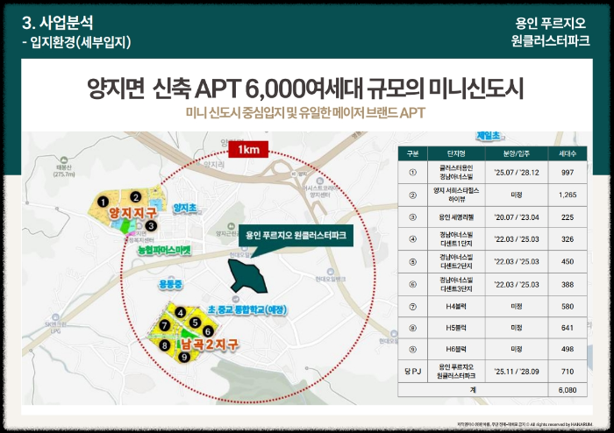The height and width of the screenshot is (433, 614).
Task: Click the 326 household count cell
Action: coord(568,239)
